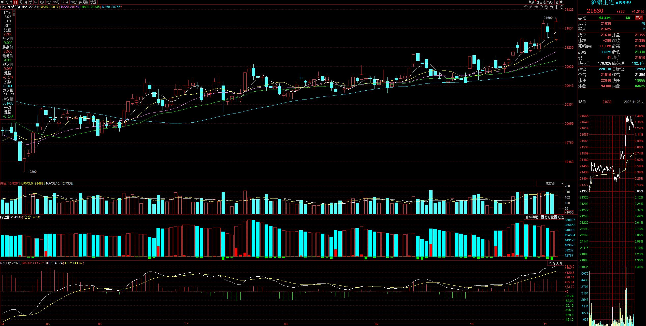Screen dimensions: 646x326
Task: Switch to 周 weekly period tab
Action: pos(21,2)
